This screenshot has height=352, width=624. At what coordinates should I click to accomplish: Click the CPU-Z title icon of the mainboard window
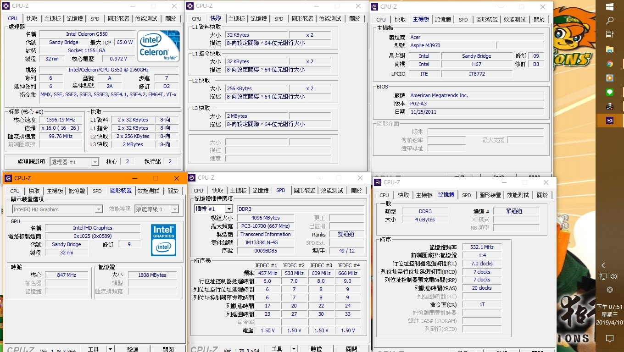click(374, 7)
